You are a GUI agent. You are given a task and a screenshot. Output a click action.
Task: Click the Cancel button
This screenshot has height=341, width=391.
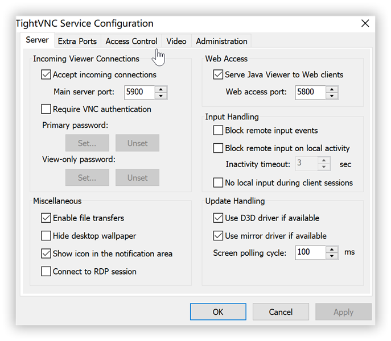[281, 311]
